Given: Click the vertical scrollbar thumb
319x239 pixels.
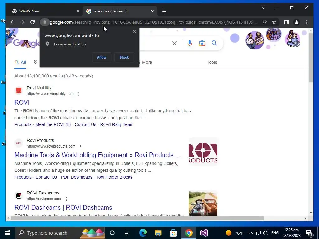Looking at the screenshot, I should click(x=311, y=58).
